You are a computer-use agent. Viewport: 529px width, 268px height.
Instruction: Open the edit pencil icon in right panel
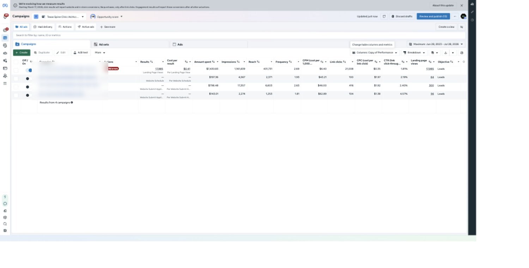(472, 12)
